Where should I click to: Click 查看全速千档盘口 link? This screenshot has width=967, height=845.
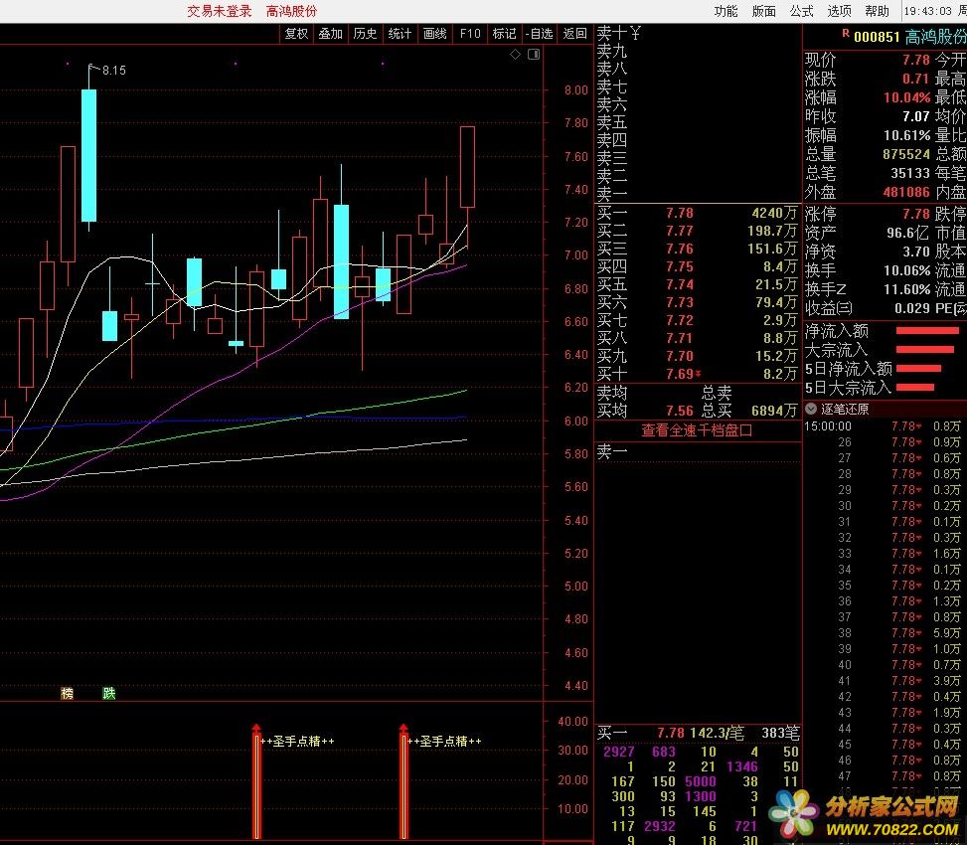click(696, 430)
